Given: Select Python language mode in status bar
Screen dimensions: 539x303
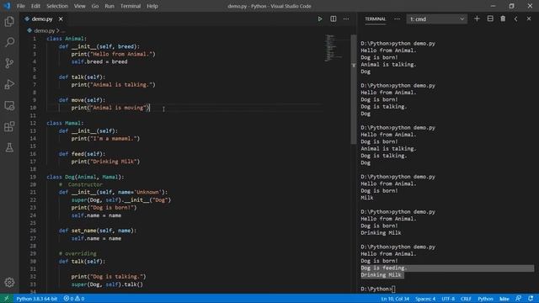Looking at the screenshot, I should (x=485, y=299).
